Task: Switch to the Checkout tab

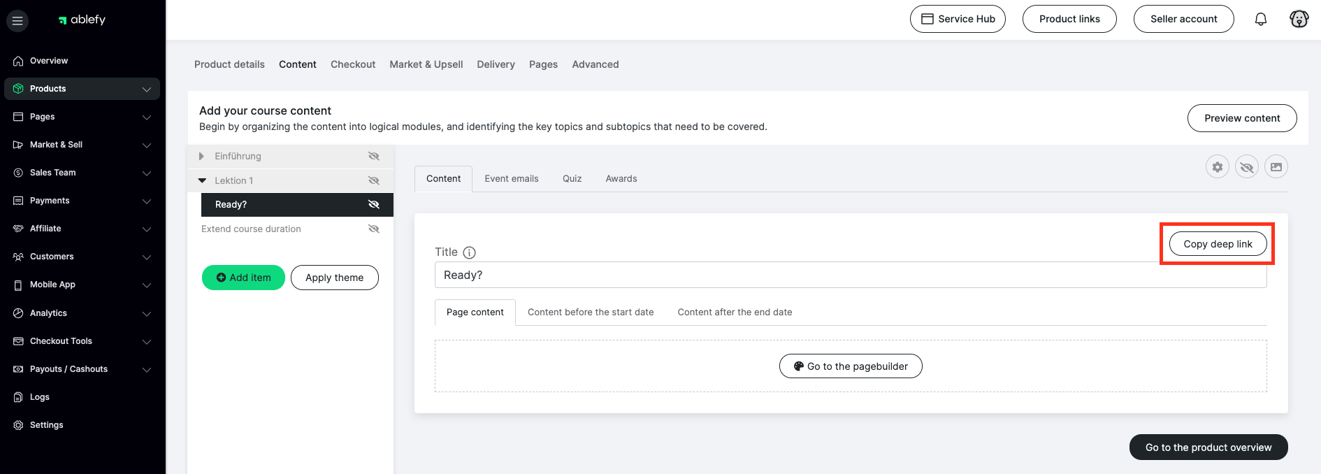Action: (x=353, y=64)
